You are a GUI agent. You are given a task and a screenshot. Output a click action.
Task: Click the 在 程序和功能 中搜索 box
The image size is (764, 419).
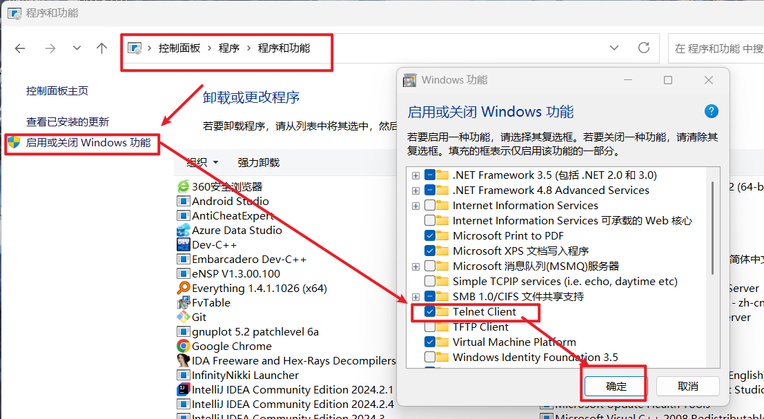pos(716,48)
